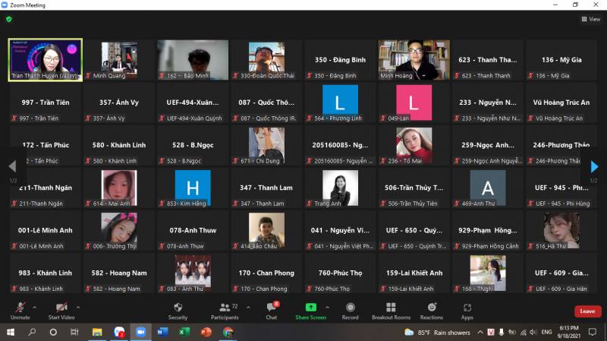Click the green encryption shield icon
This screenshot has width=607, height=341.
(x=9, y=19)
